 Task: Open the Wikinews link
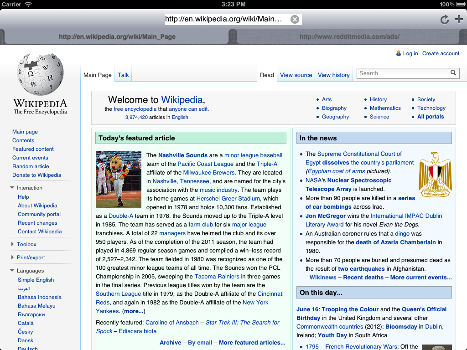tap(323, 278)
